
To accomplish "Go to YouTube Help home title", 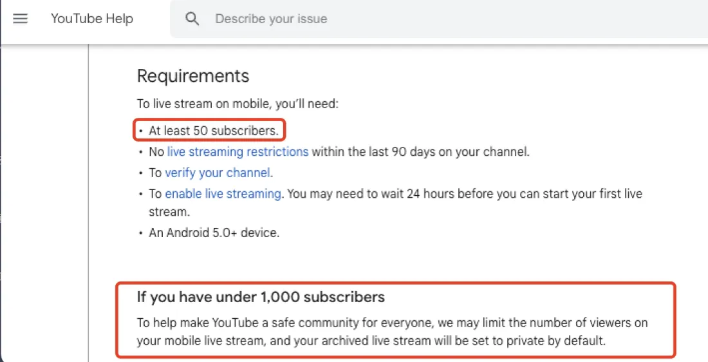I will 91,19.
